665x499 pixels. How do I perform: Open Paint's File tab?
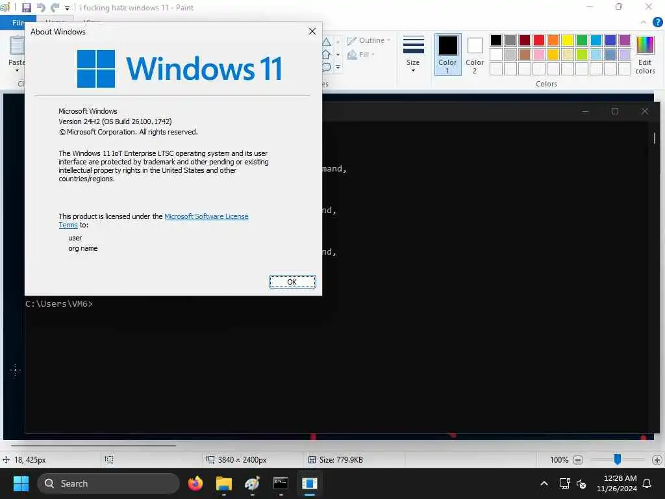click(18, 23)
